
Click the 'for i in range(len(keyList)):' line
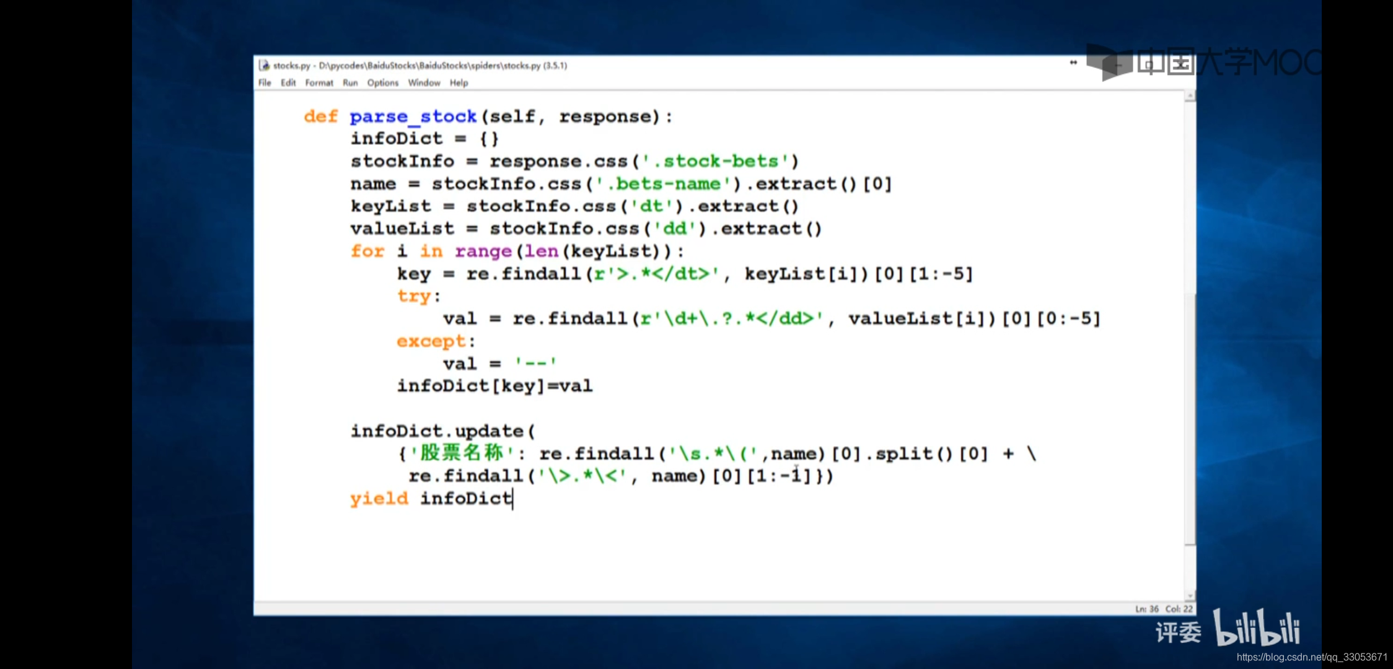tap(517, 251)
